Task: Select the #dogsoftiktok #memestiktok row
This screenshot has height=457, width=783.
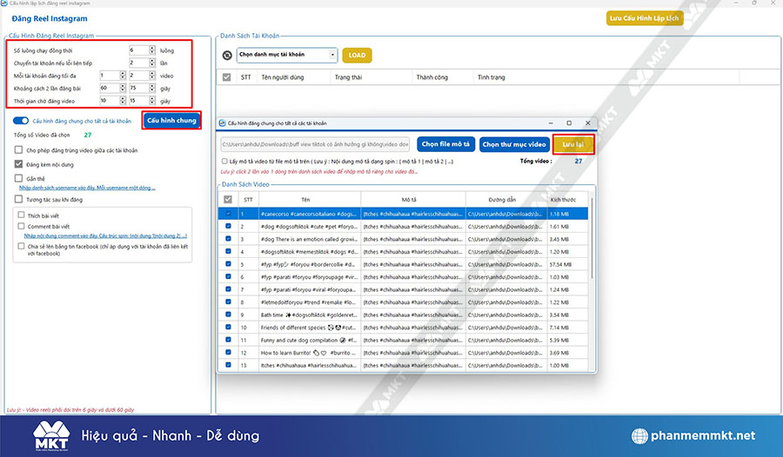Action: (403, 251)
